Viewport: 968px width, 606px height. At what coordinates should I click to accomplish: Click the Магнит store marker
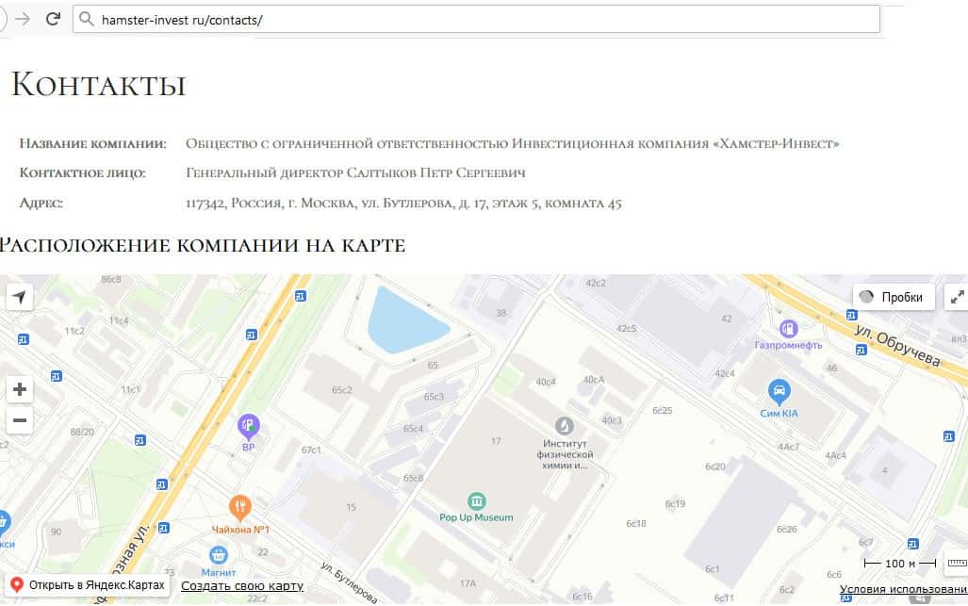tap(219, 555)
